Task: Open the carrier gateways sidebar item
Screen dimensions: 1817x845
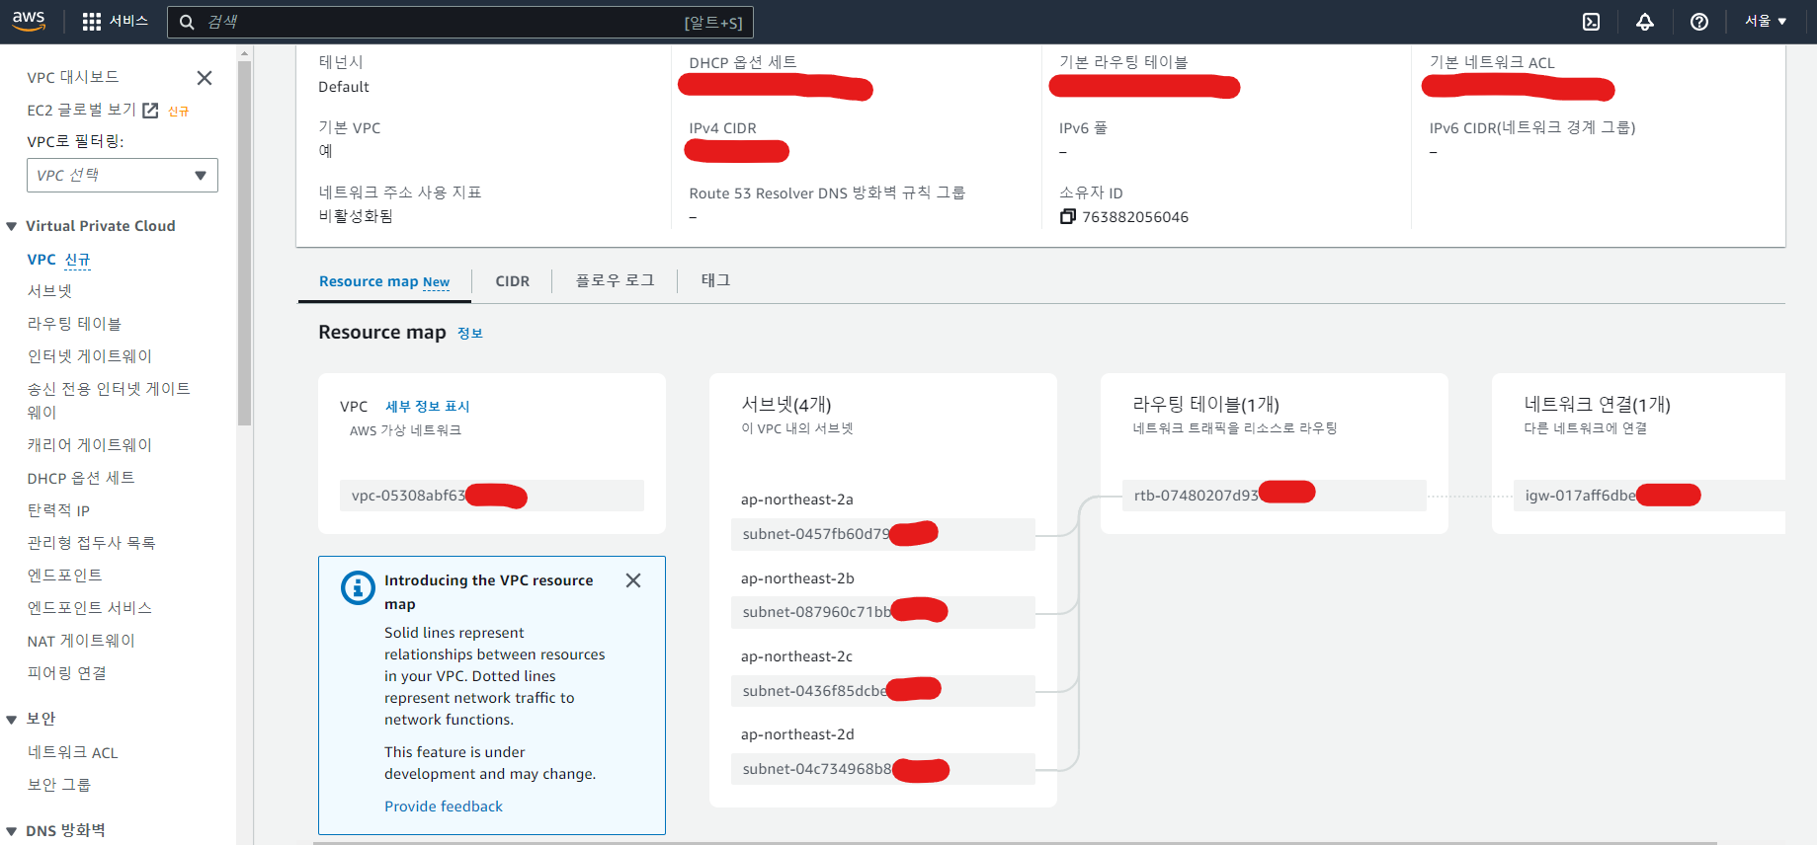Action: (90, 445)
